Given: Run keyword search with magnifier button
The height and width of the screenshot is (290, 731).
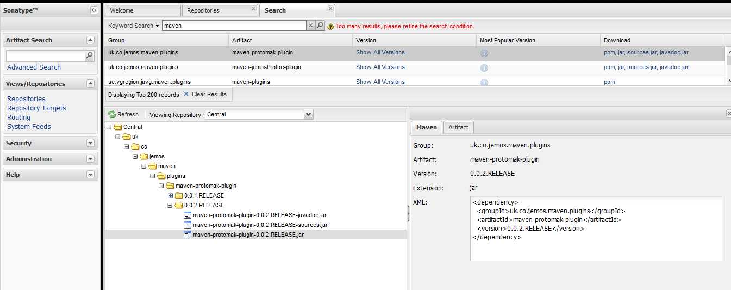Looking at the screenshot, I should (320, 26).
